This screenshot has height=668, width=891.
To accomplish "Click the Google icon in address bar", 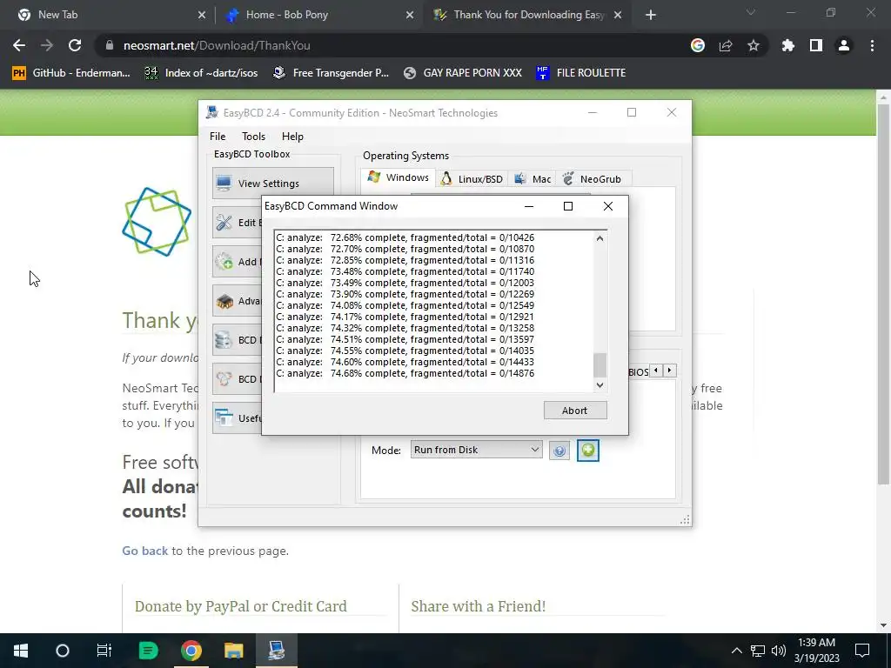I will click(x=698, y=45).
